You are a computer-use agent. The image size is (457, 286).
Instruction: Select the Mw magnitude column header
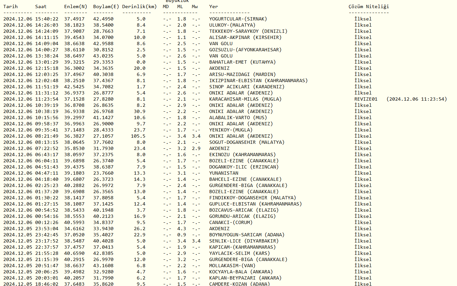point(195,6)
